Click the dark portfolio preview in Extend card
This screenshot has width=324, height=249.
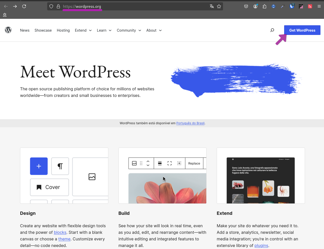pyautogui.click(x=261, y=180)
